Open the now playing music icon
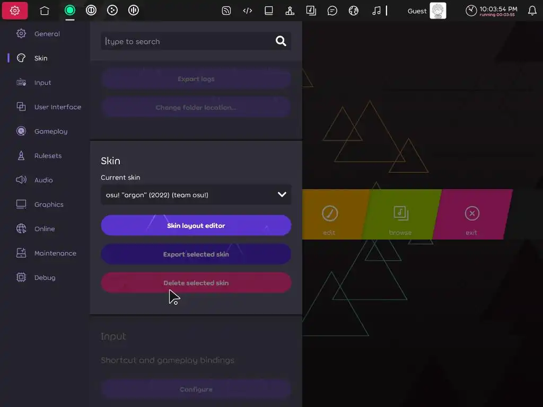The height and width of the screenshot is (407, 543). 376,11
